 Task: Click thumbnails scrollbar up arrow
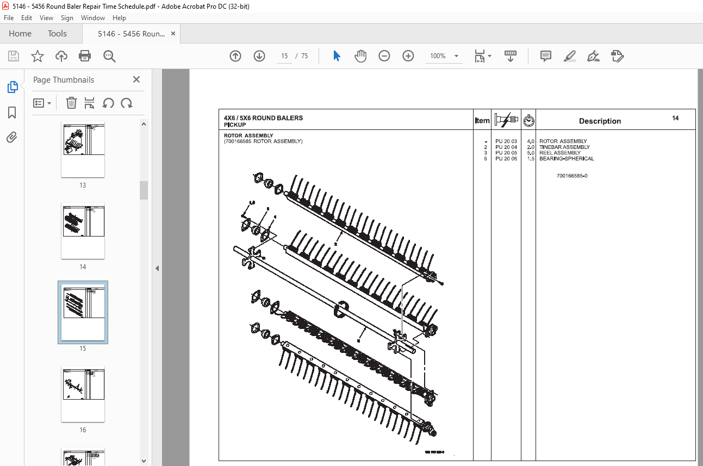(x=144, y=123)
